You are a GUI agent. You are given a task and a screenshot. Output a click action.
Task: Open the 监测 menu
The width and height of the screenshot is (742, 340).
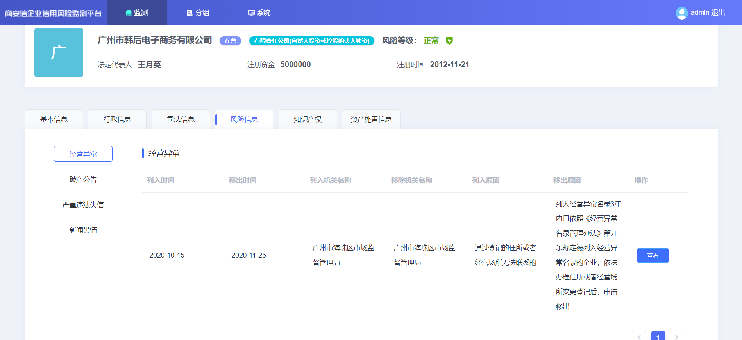137,12
